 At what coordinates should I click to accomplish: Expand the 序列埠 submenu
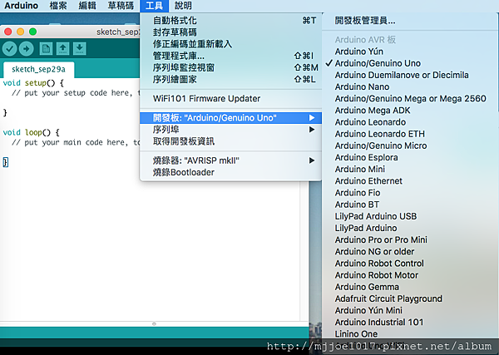pyautogui.click(x=230, y=130)
